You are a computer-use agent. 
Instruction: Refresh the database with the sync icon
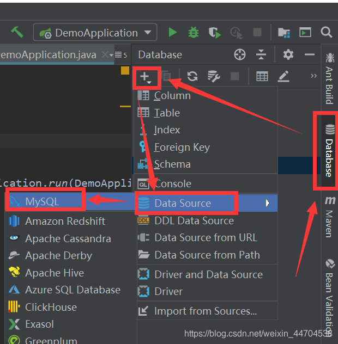[192, 76]
